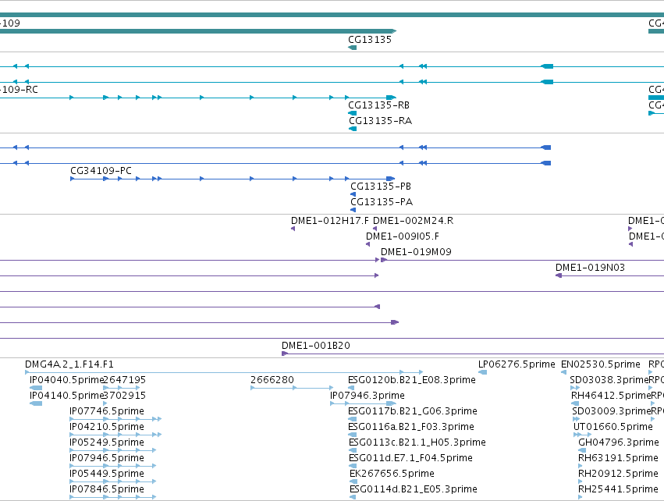Screen dimensions: 664x501
Task: Open the SD03009.3prime label
Action: [x=611, y=411]
